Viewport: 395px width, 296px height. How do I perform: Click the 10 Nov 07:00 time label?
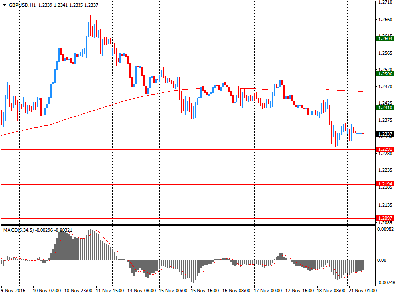click(46, 291)
